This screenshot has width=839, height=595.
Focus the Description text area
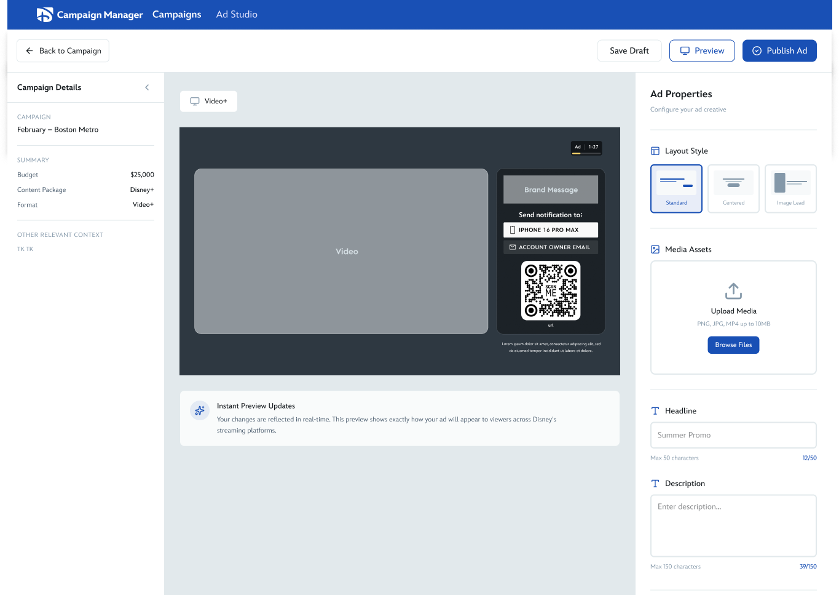tap(733, 526)
